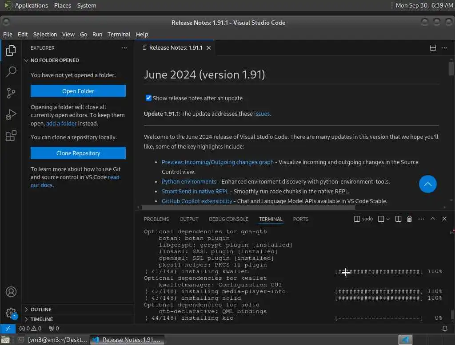Close the Release Notes 1.91.1 tab
Viewport: 455px width, 345px height.
point(209,48)
